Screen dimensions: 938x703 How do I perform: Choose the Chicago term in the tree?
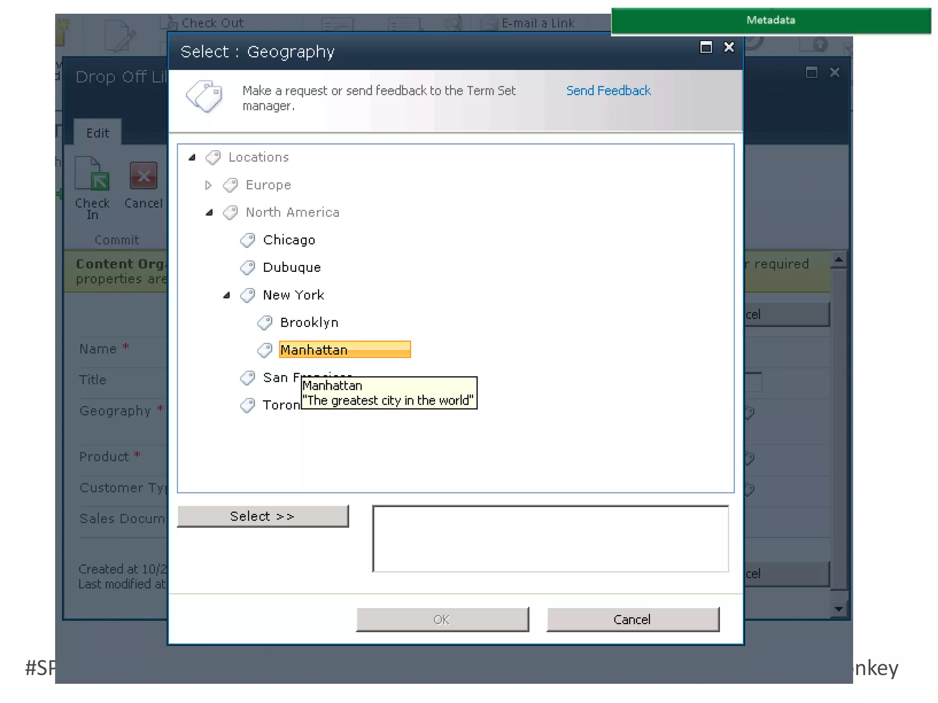289,240
